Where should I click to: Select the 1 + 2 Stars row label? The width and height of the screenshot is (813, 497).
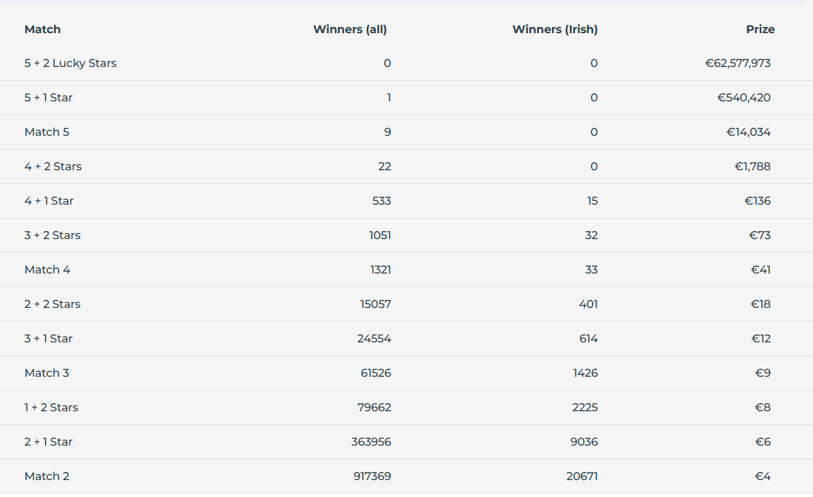51,407
